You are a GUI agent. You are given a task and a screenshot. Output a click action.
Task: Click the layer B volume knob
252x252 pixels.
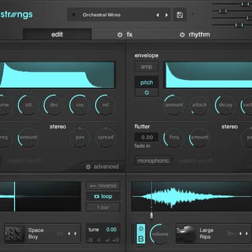[x=160, y=234]
